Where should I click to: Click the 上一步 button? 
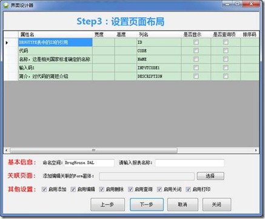(x=107, y=204)
